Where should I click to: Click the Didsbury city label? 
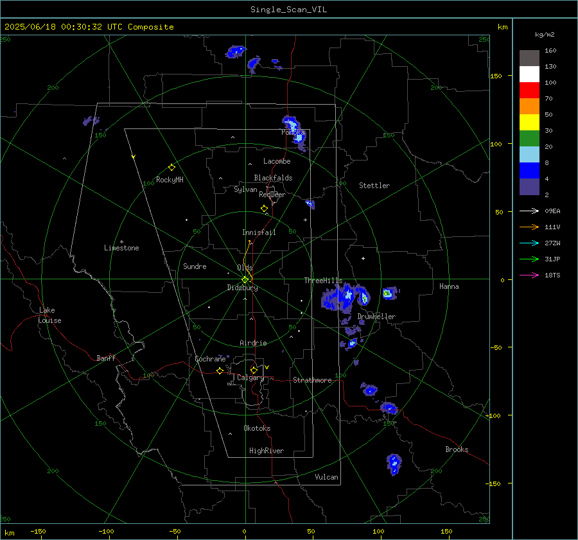pyautogui.click(x=242, y=288)
